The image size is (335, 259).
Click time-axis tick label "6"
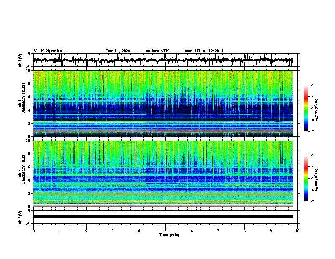tap(192, 231)
